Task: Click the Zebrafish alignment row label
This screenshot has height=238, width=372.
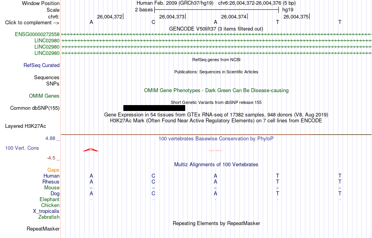Action: coord(49,217)
